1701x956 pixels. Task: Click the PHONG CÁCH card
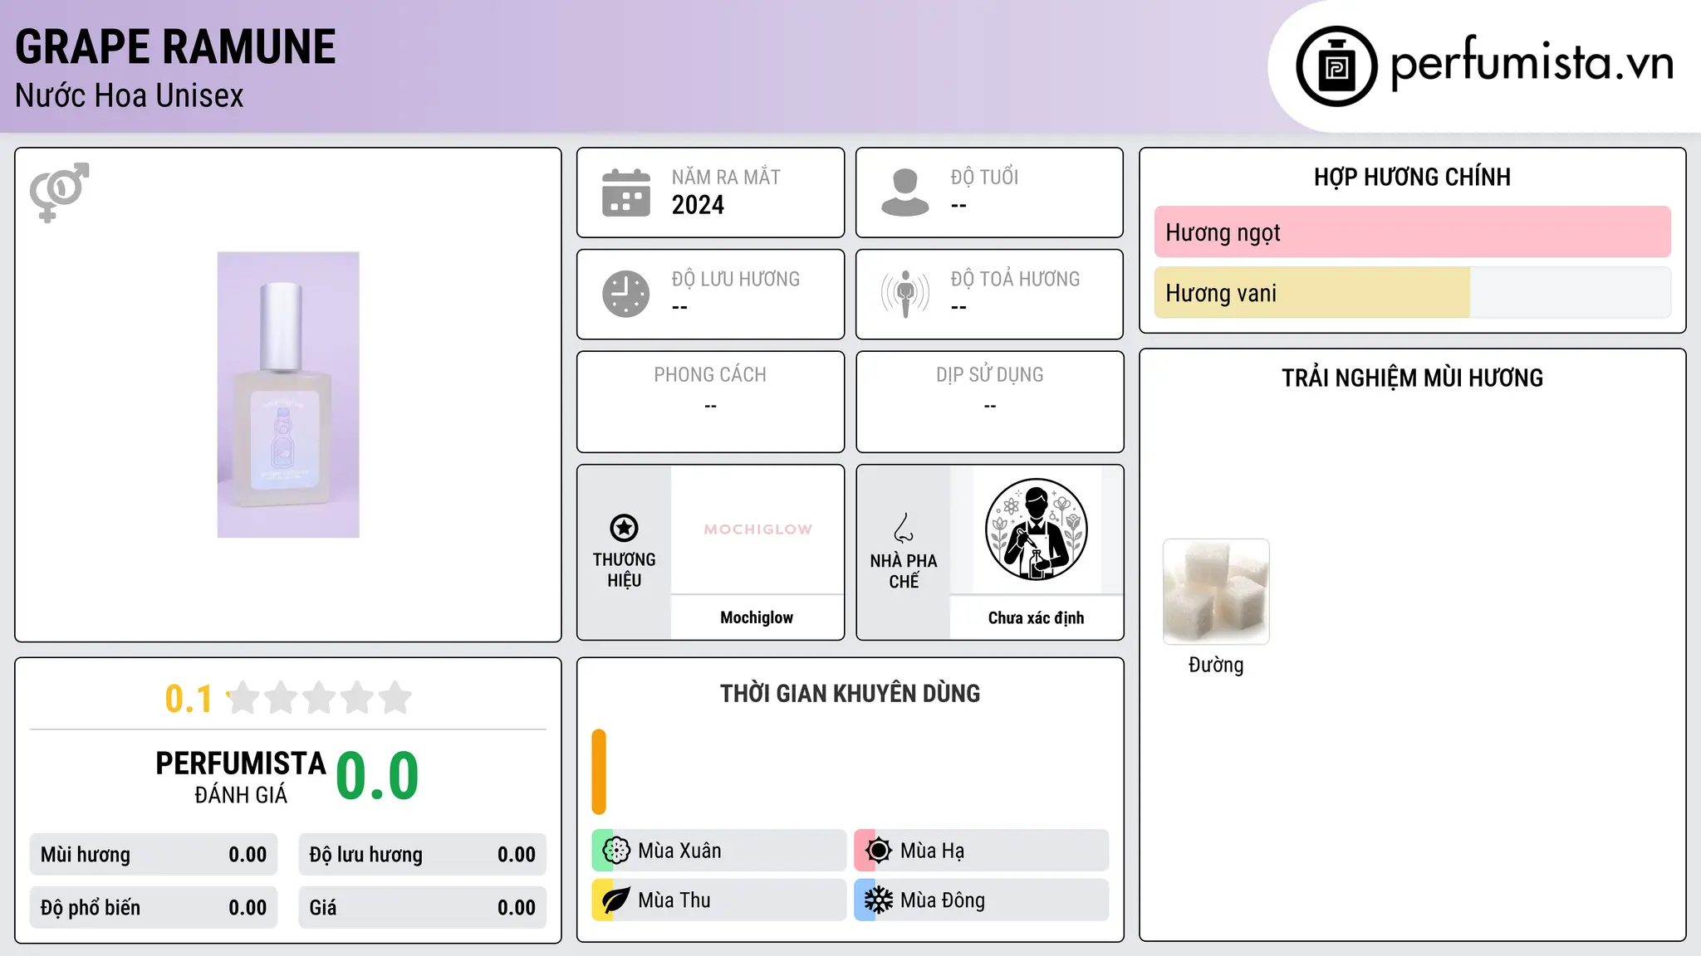710,402
